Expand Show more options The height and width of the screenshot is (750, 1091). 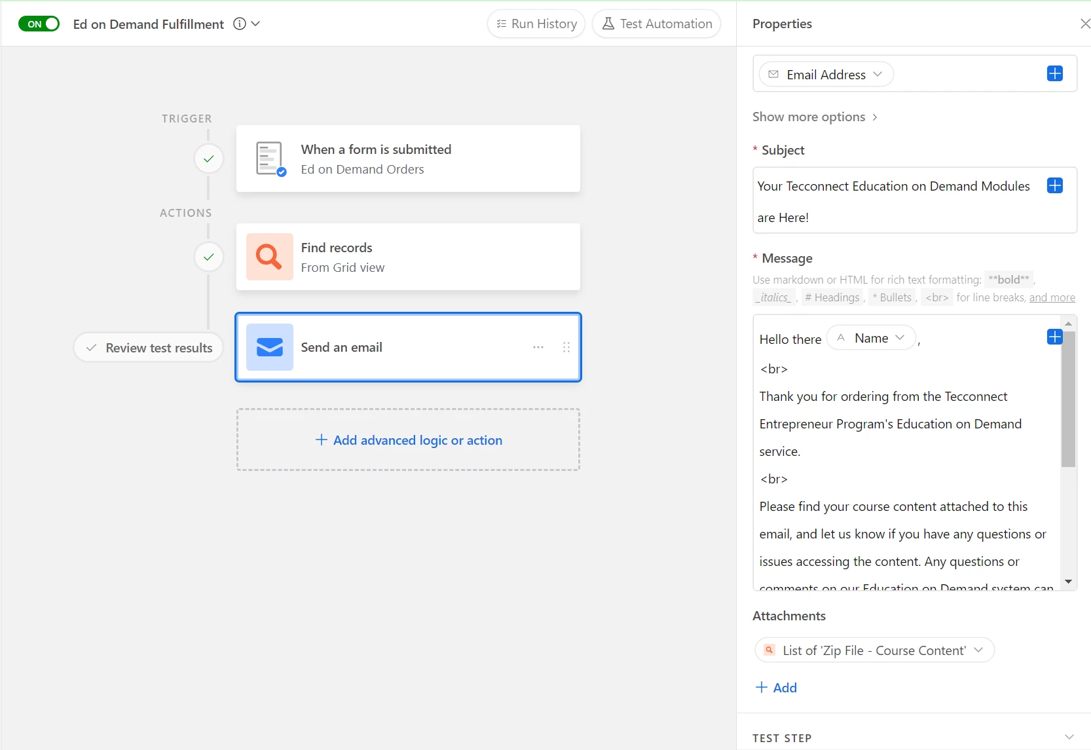pyautogui.click(x=815, y=117)
